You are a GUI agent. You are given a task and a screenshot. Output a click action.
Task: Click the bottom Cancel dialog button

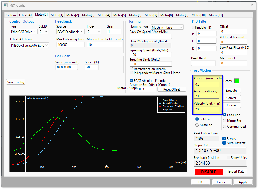tap(222, 182)
